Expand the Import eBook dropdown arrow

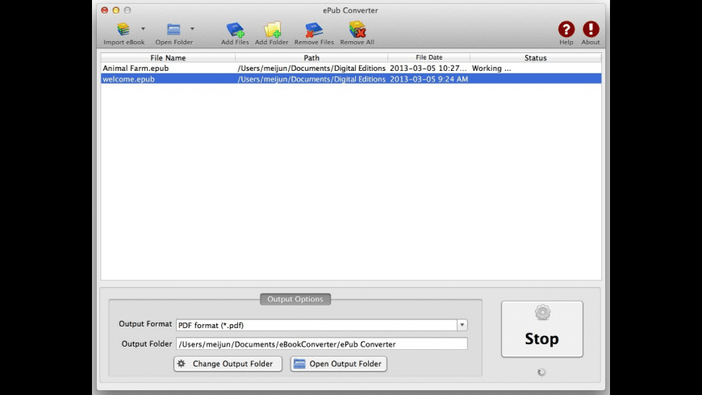(144, 29)
